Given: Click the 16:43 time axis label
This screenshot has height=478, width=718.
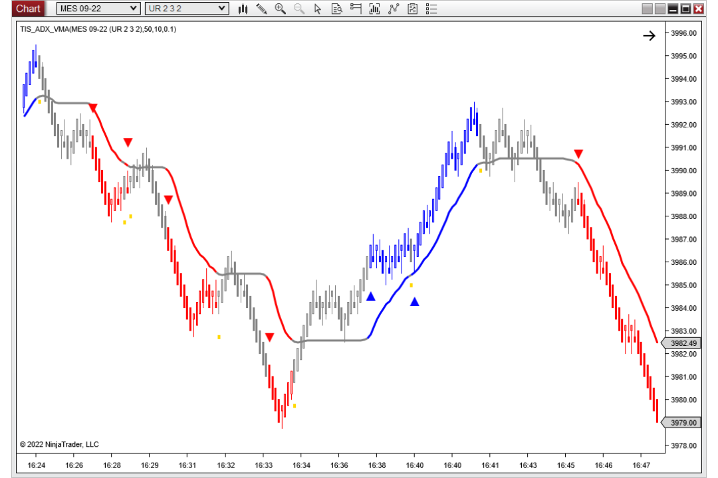Looking at the screenshot, I should (528, 465).
